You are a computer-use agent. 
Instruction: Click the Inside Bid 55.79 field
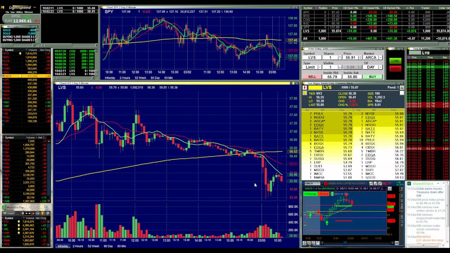coord(332,77)
